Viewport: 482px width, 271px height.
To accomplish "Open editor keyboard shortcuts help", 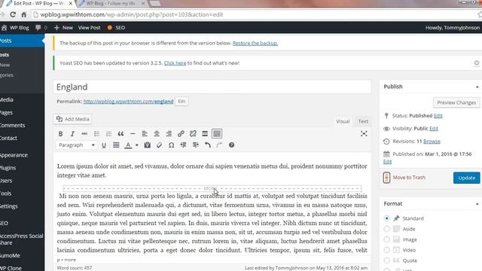I will (231, 145).
